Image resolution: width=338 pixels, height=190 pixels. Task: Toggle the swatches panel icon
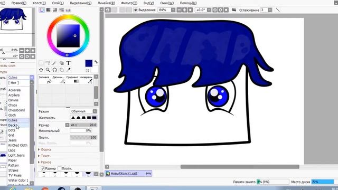click(68, 10)
